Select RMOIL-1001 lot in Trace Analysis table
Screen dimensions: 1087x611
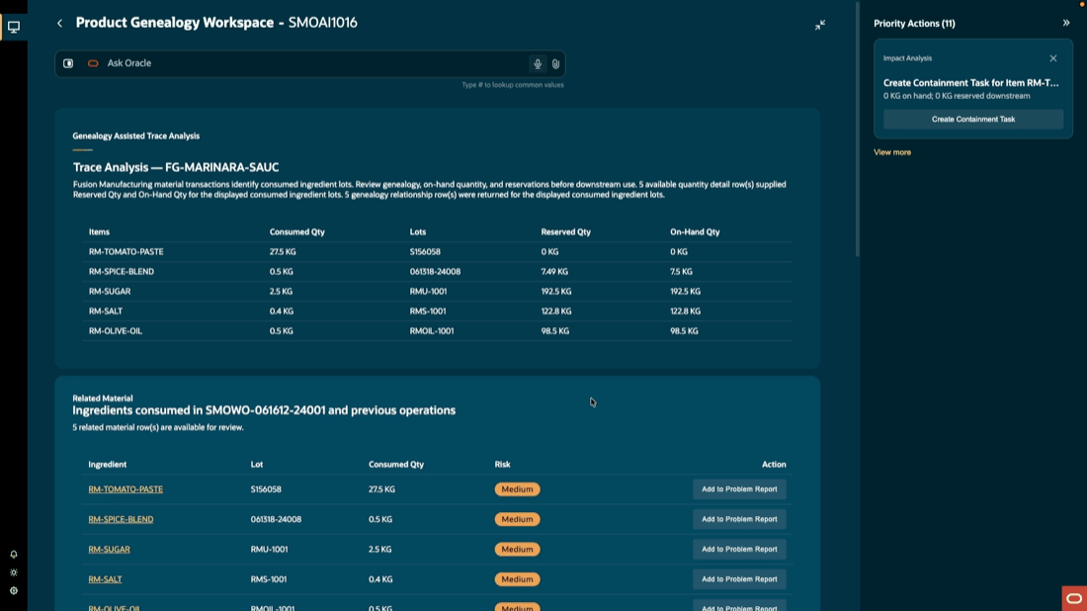[431, 331]
